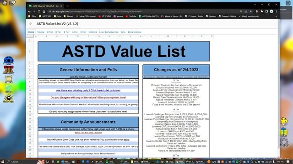Open the YouTube bookmark
The image size is (293, 164).
(x=131, y=16)
